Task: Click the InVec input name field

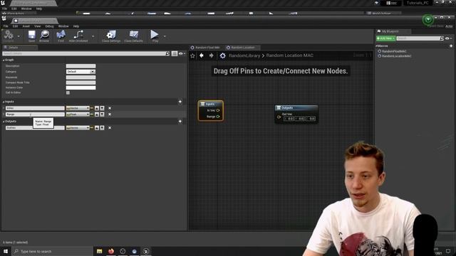Action: click(35, 108)
